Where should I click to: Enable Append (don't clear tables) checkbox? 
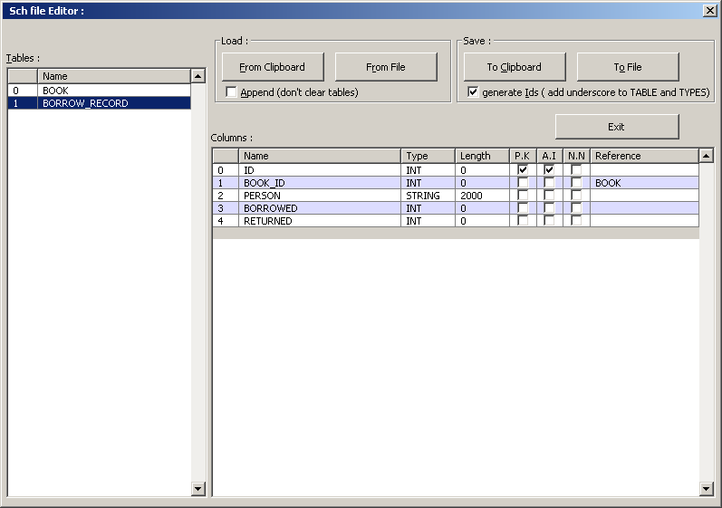pyautogui.click(x=232, y=92)
